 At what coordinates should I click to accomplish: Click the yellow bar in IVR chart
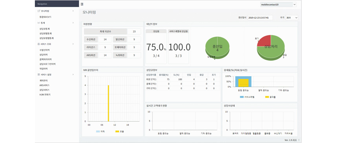(109, 103)
